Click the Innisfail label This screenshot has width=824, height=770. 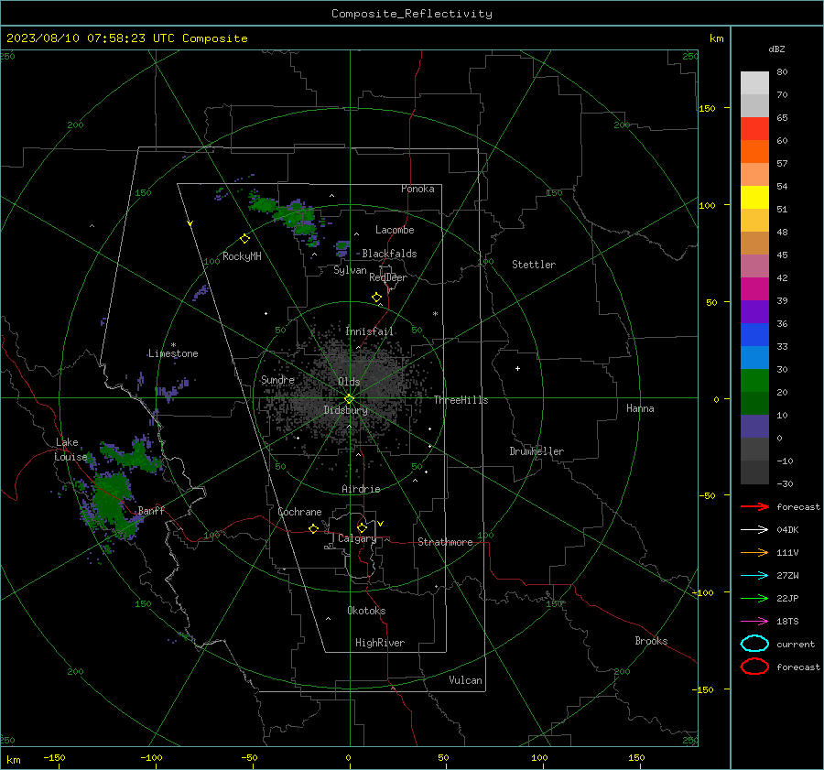click(x=369, y=331)
